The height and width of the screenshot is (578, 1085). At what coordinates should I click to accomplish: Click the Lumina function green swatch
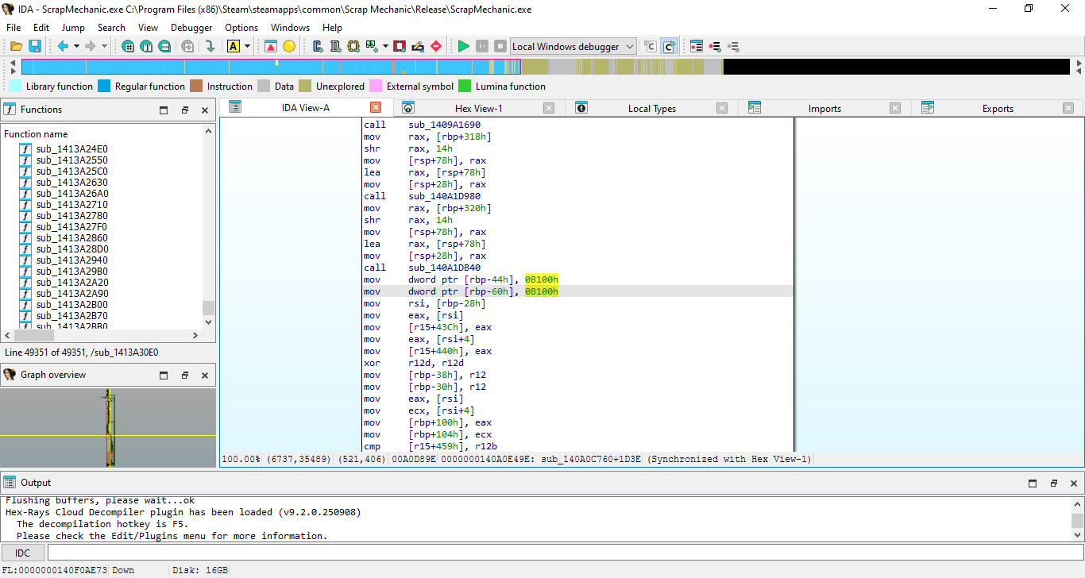pyautogui.click(x=465, y=87)
